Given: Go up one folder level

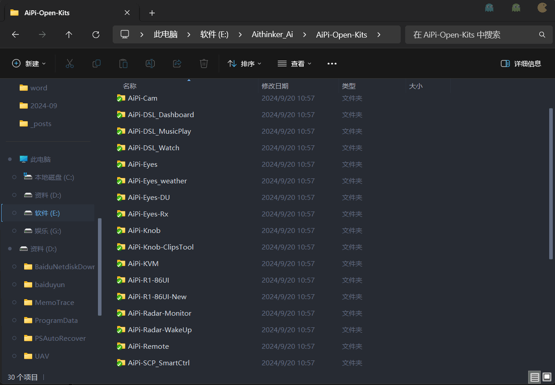Looking at the screenshot, I should [x=69, y=34].
